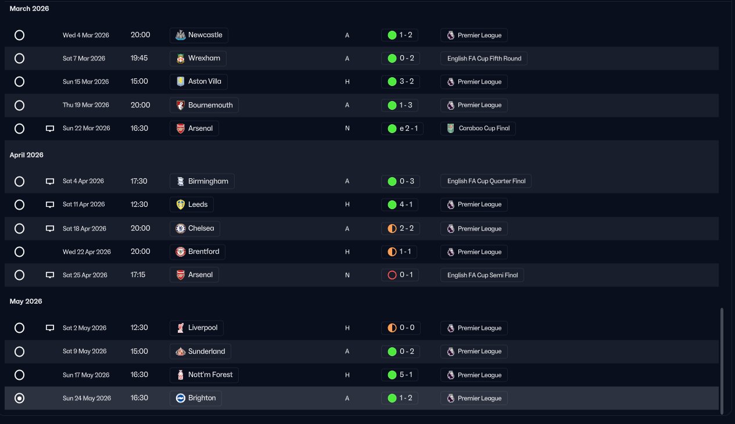Select the radio button for Newcastle match
Screen dimensions: 735x424
(x=19, y=35)
